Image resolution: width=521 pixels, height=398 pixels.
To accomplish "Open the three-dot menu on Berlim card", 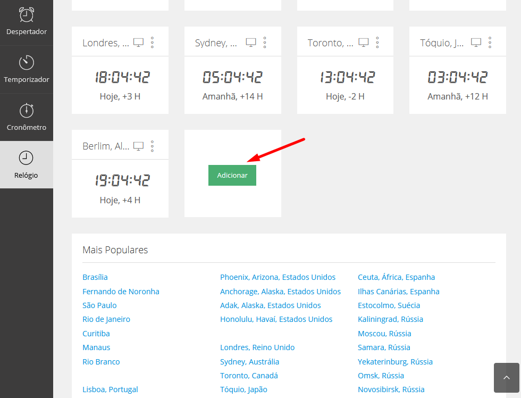I will 152,146.
